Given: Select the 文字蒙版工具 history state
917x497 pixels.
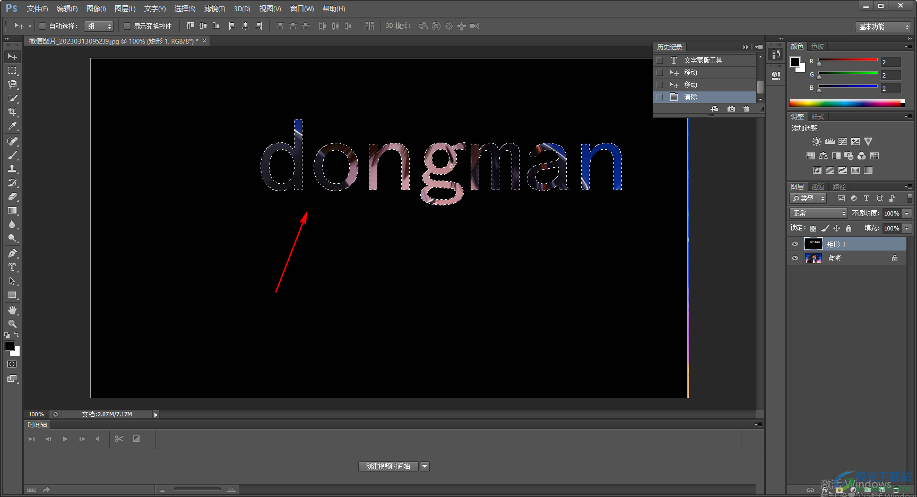Looking at the screenshot, I should 704,61.
